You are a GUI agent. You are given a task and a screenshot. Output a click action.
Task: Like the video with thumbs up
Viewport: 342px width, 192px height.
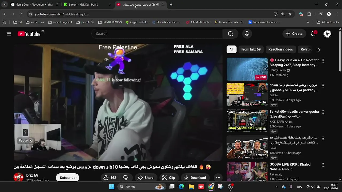pos(110,178)
